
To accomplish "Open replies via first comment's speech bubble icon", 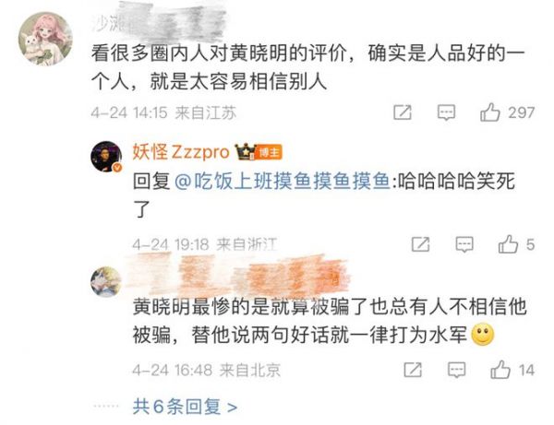I will coord(446,112).
